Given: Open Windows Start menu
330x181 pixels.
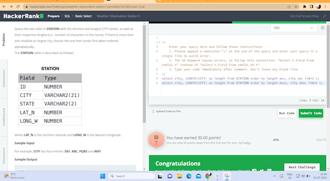Looking at the screenshot, I should 103,176.
